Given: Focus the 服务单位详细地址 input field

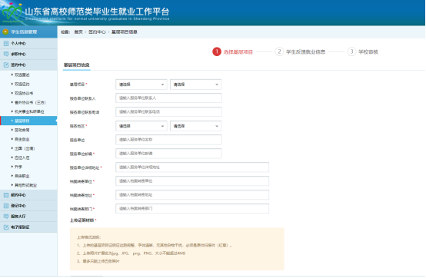Looking at the screenshot, I should click(192, 167).
